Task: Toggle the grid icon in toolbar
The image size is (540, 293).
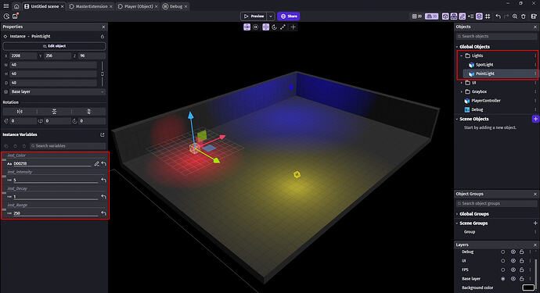Action: coord(488,16)
